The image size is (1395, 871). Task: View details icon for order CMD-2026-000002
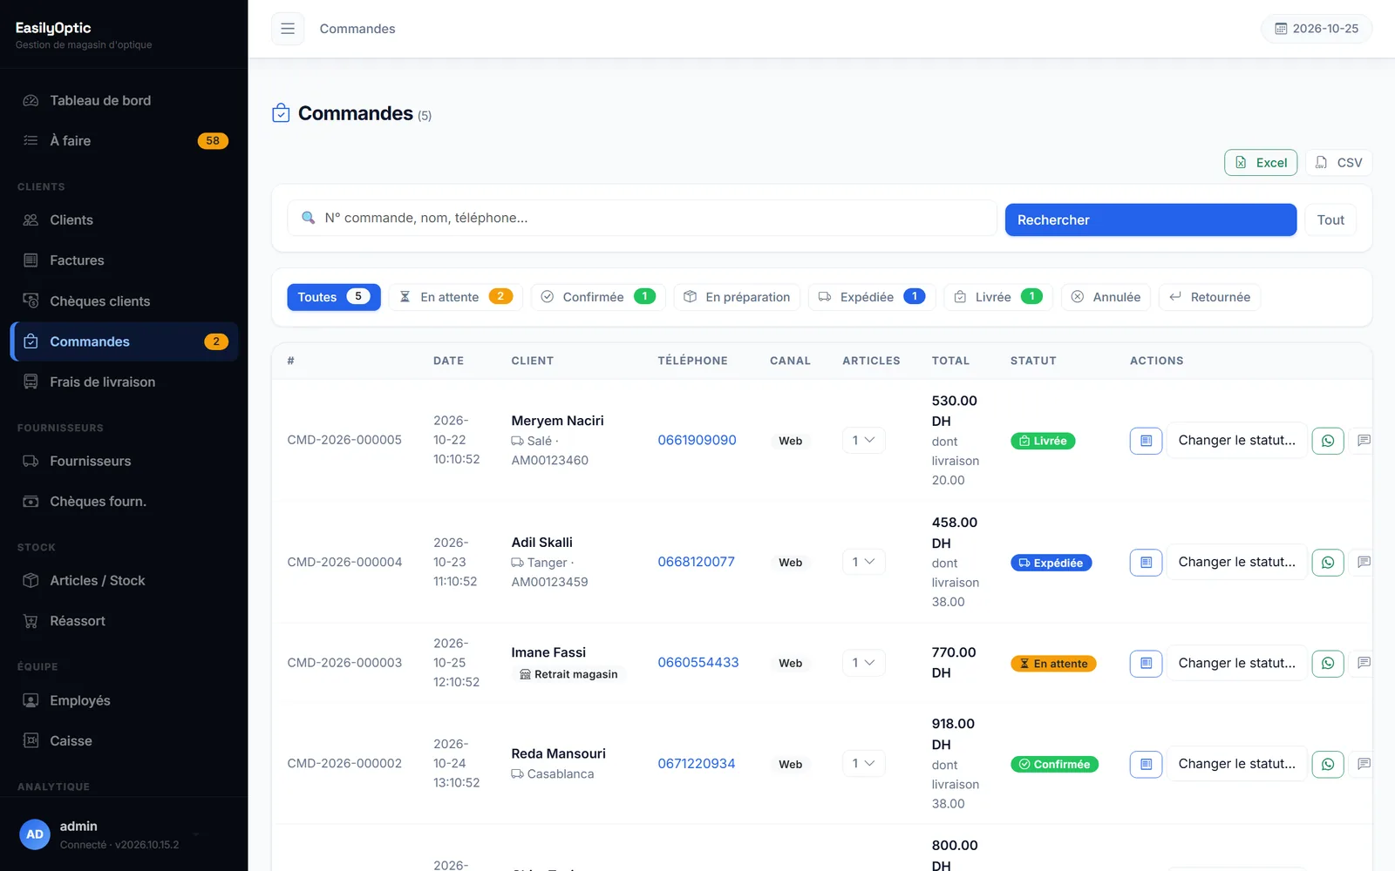tap(1147, 765)
